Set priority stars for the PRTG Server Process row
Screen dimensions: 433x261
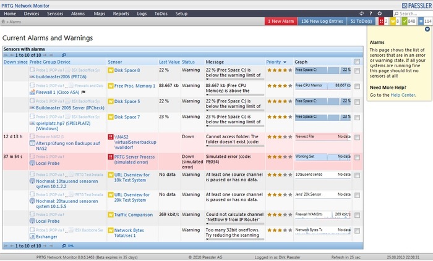pyautogui.click(x=280, y=157)
